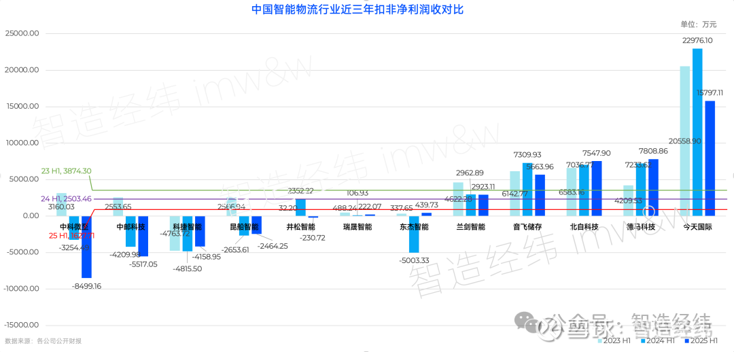Click the data value -5517.05

pyautogui.click(x=143, y=264)
